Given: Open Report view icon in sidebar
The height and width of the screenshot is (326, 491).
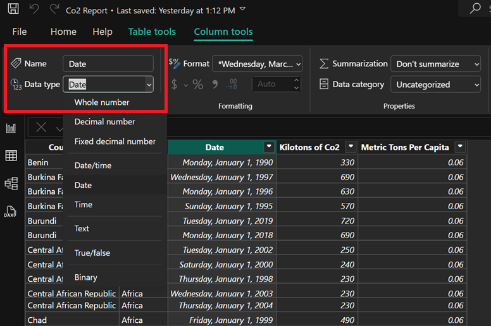Looking at the screenshot, I should pos(11,128).
